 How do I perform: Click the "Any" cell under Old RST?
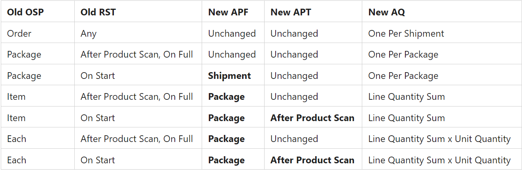[89, 34]
